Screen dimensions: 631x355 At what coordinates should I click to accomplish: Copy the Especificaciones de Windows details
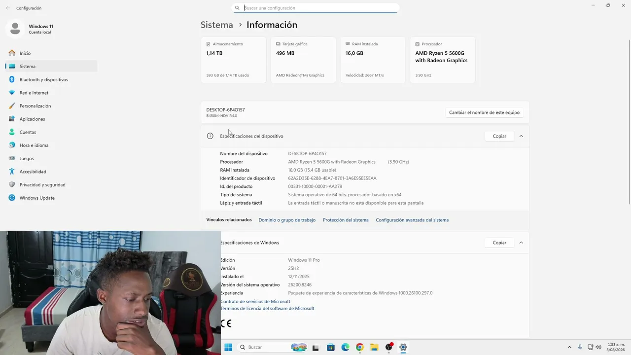point(499,243)
